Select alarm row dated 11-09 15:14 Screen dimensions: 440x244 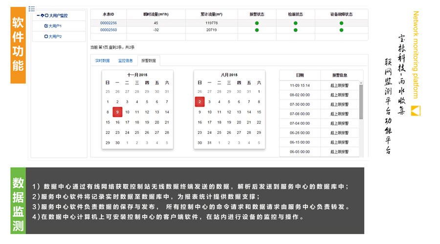click(x=319, y=85)
